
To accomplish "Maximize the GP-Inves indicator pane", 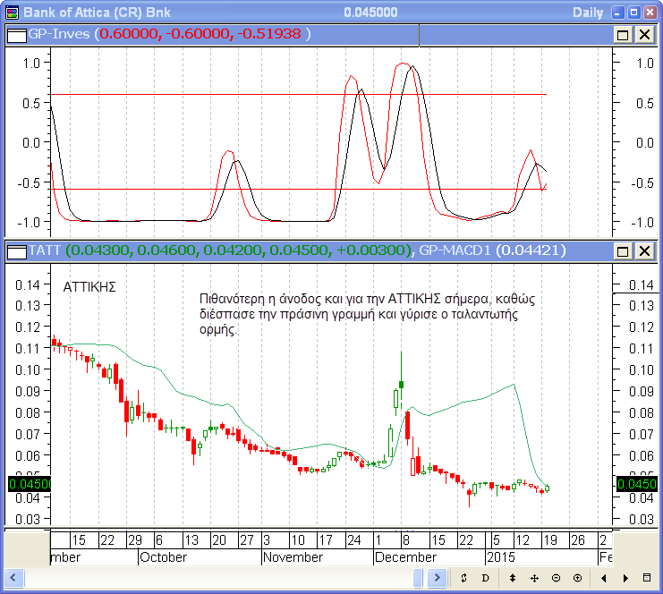I will 623,35.
